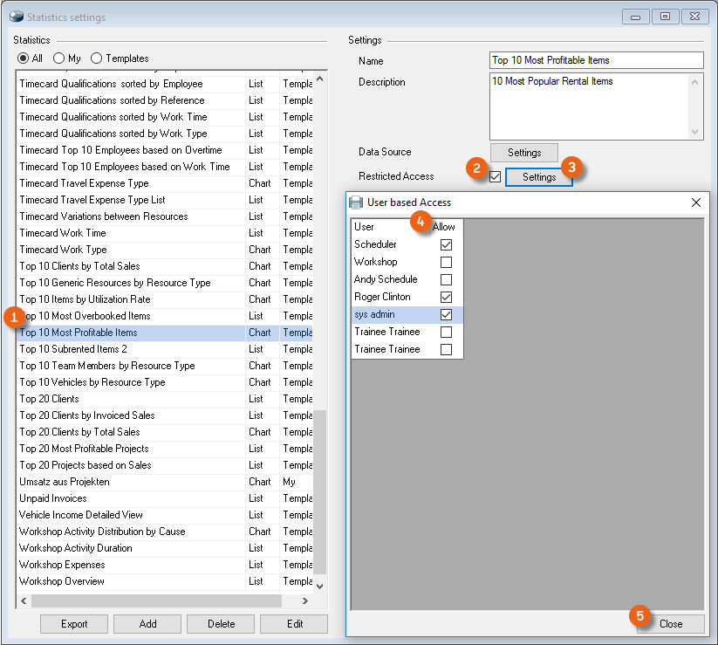The width and height of the screenshot is (718, 645).
Task: Uncheck Allow for Scheduler user
Action: (x=446, y=245)
